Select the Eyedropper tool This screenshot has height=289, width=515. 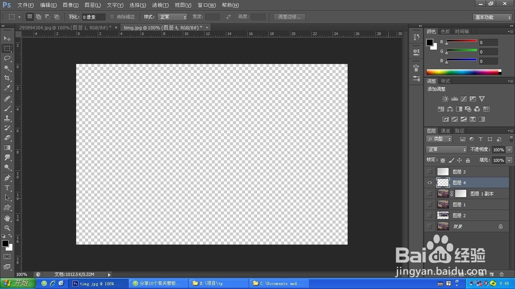7,88
